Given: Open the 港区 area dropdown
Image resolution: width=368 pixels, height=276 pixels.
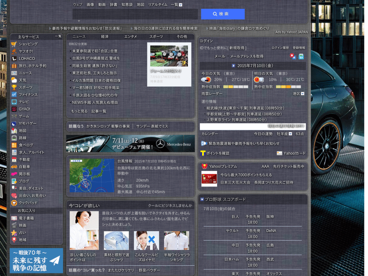Looking at the screenshot, I should [303, 94].
